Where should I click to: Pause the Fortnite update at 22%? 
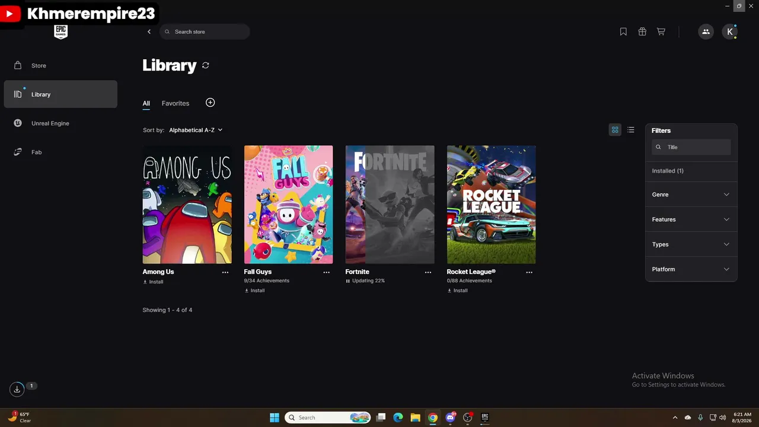[x=347, y=281]
